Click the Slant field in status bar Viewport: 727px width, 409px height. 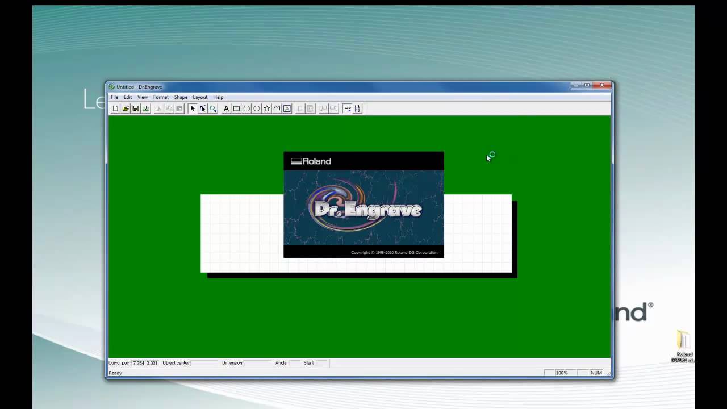click(322, 363)
